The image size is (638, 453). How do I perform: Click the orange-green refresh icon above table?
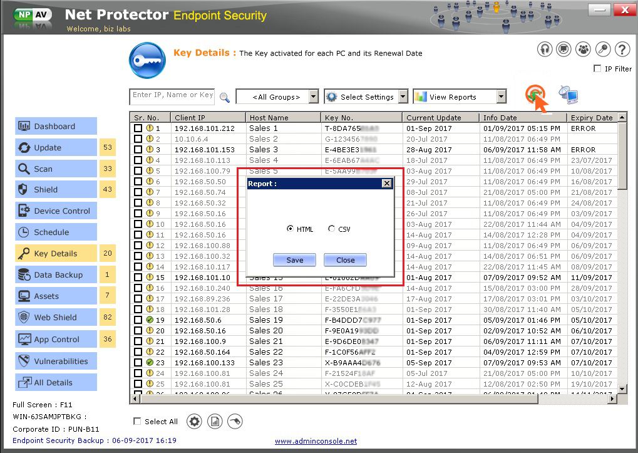click(535, 96)
